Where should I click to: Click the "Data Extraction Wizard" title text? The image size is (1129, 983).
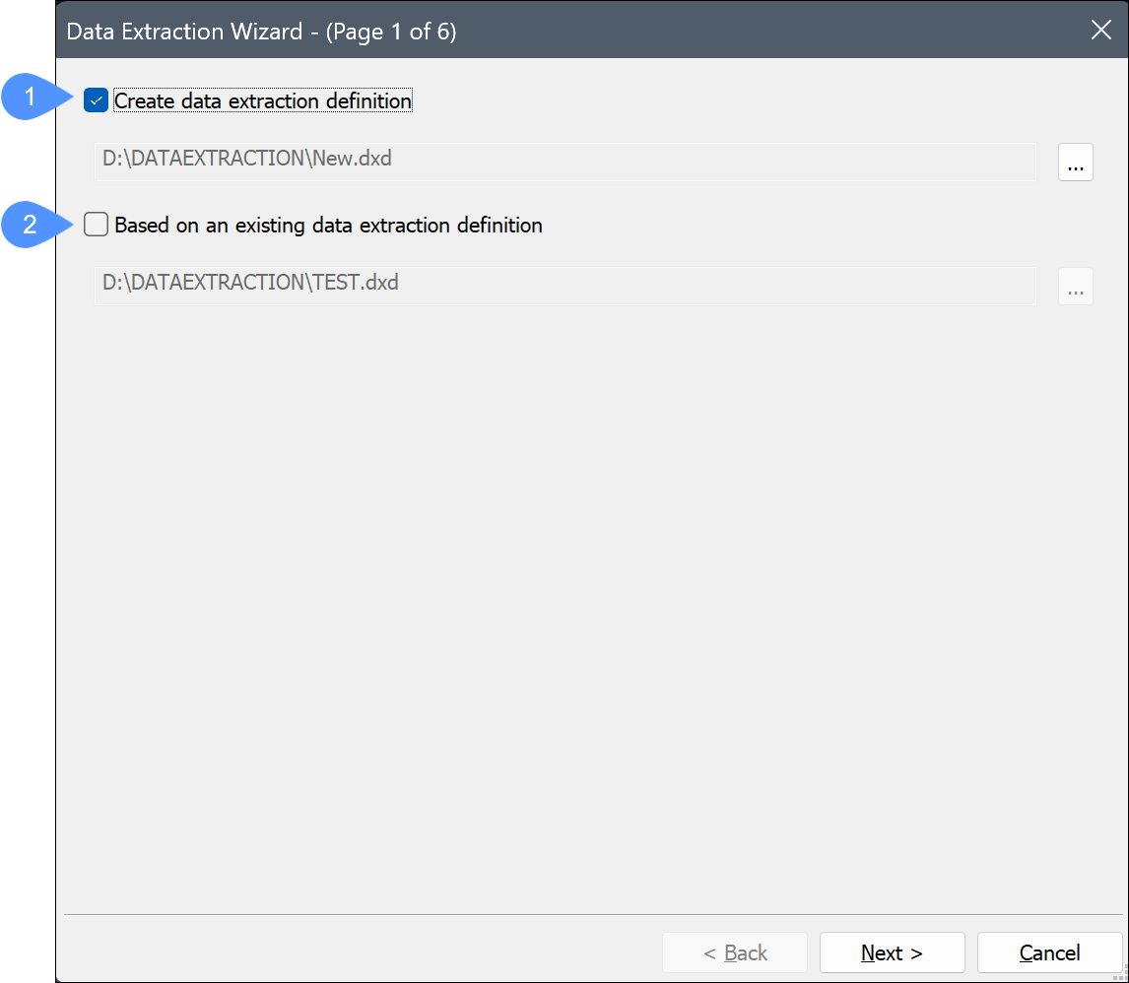[184, 32]
